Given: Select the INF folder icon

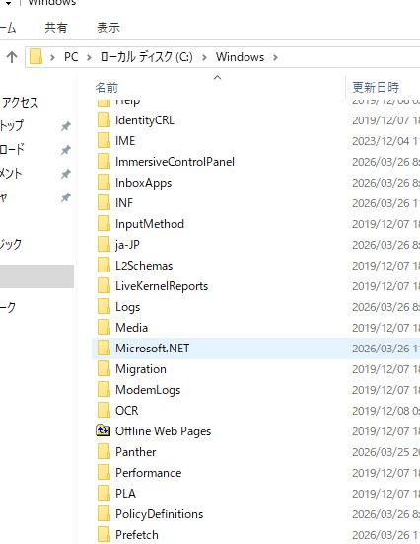Looking at the screenshot, I should coord(104,203).
